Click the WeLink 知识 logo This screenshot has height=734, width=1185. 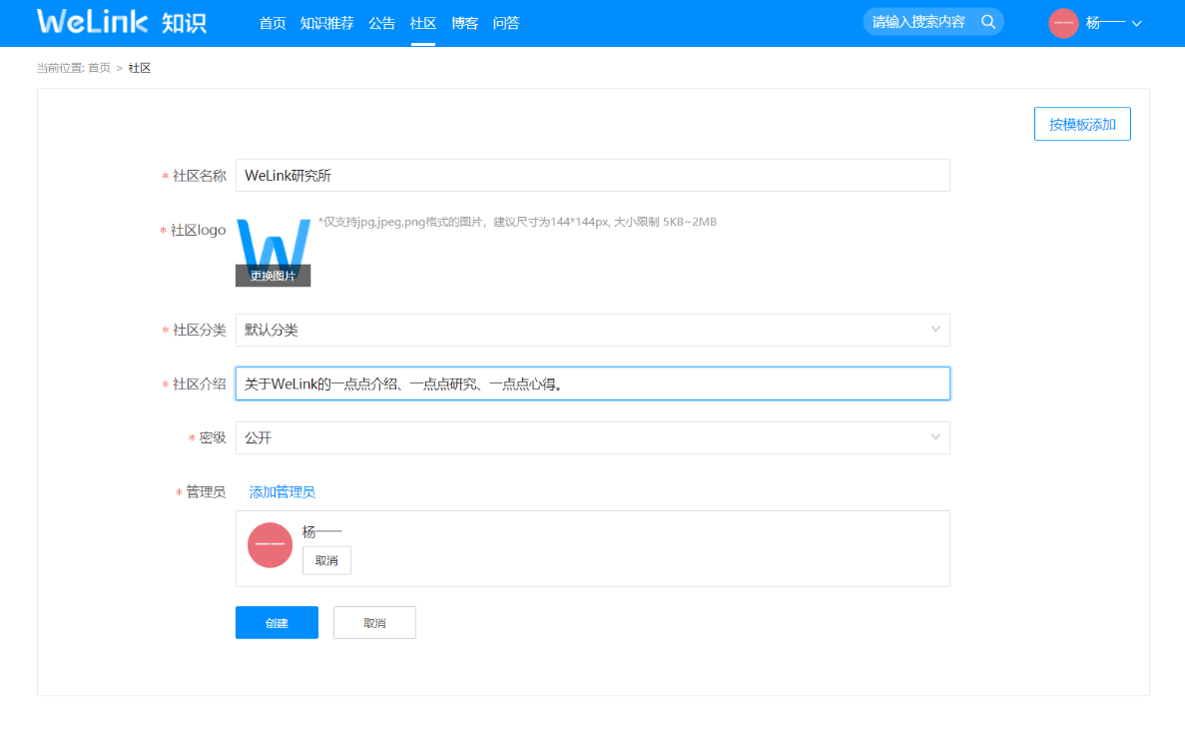pyautogui.click(x=121, y=22)
